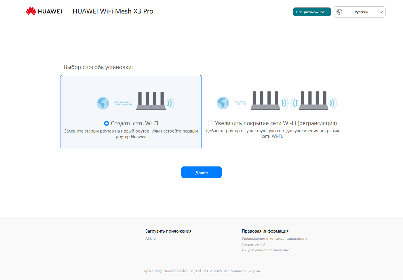This screenshot has height=280, width=403.
Task: Click the Увеличить покрытие сети Wi-Fi (ретрансляция) label
Action: pyautogui.click(x=276, y=123)
